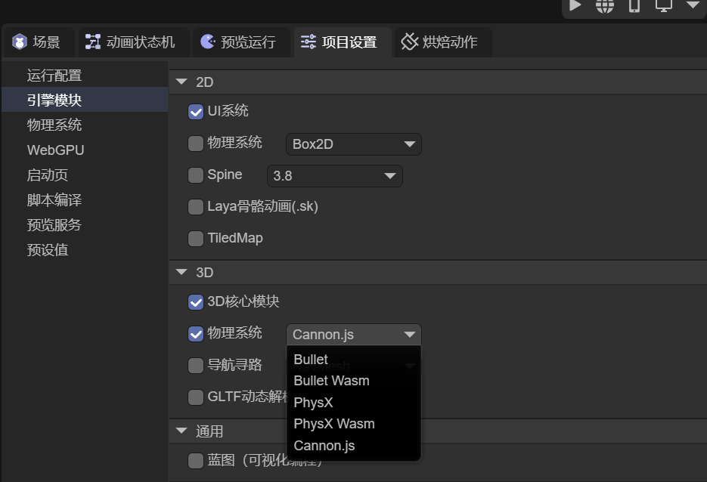707x482 pixels.
Task: Select PhysX Wasm from the dropdown list
Action: pyautogui.click(x=334, y=424)
